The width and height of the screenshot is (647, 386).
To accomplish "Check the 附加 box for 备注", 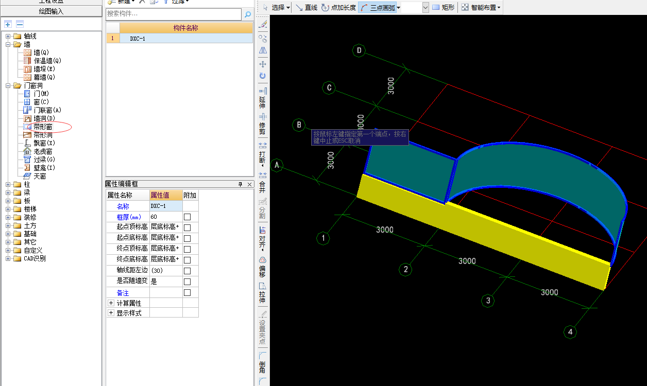I will coord(188,292).
